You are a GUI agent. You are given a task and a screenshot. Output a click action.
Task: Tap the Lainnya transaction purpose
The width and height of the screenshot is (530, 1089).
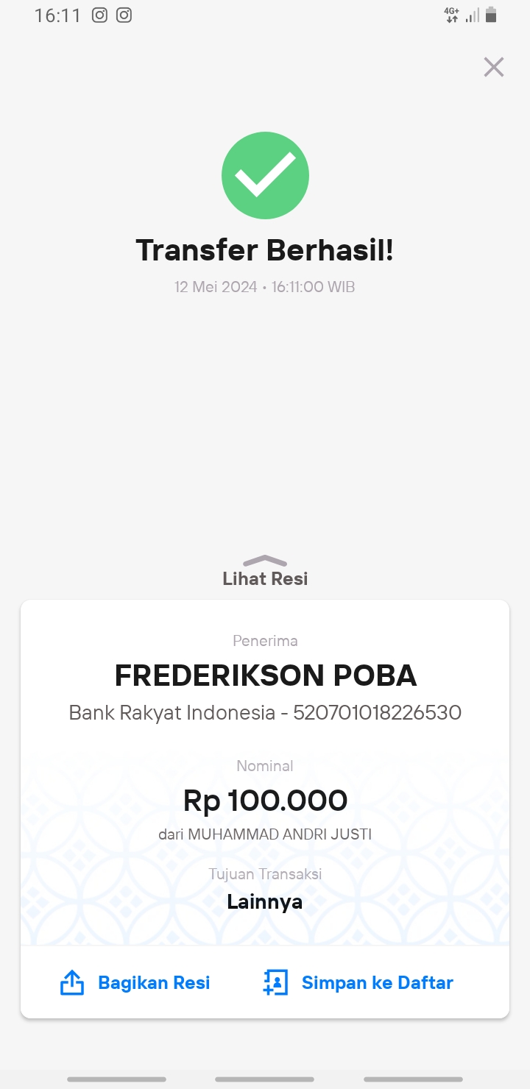pyautogui.click(x=265, y=901)
